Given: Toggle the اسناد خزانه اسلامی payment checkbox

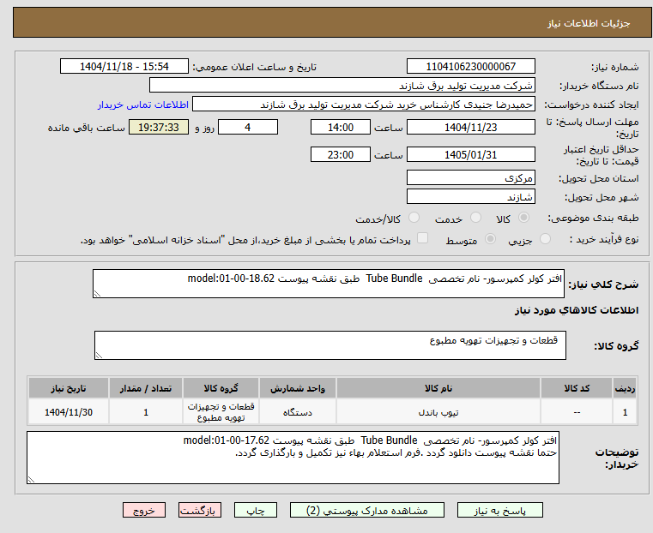Looking at the screenshot, I should pos(423,238).
